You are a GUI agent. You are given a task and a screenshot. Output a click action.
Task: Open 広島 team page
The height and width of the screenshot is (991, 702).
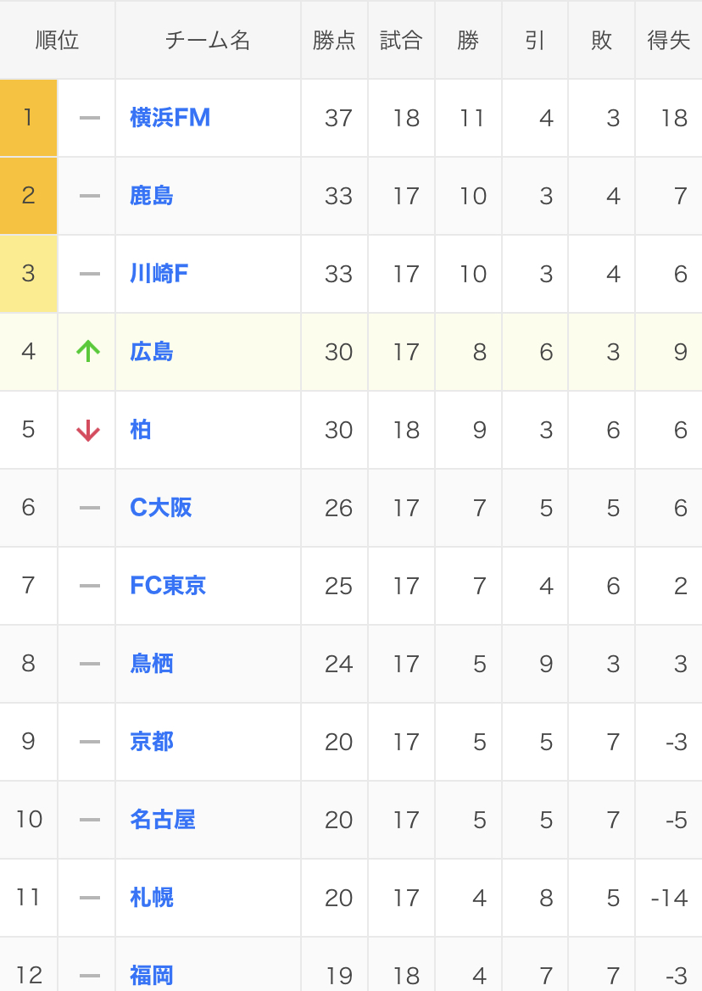click(152, 352)
